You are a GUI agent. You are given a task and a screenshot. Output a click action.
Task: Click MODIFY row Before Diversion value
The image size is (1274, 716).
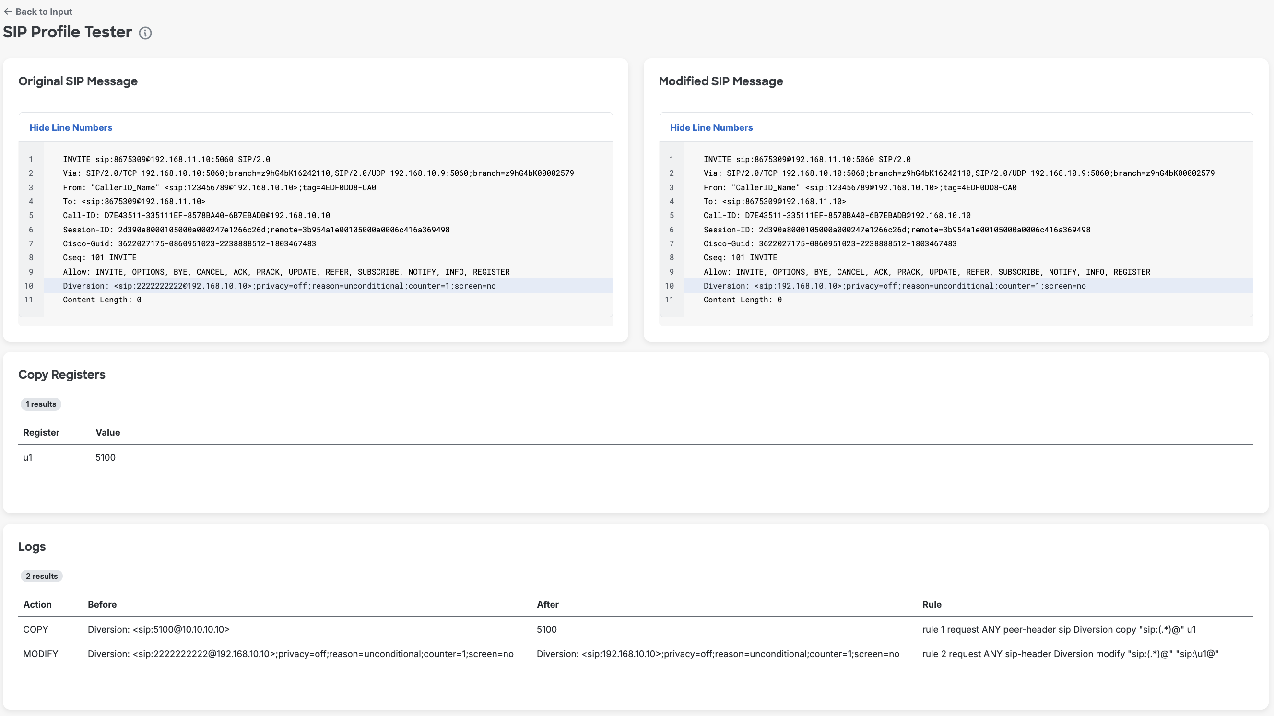[300, 654]
